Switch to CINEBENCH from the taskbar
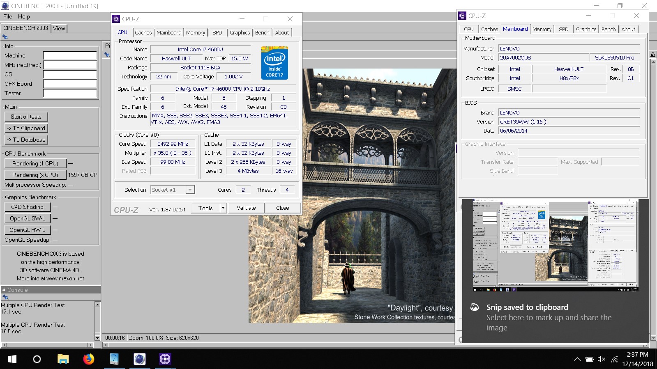The image size is (657, 369). 139,359
